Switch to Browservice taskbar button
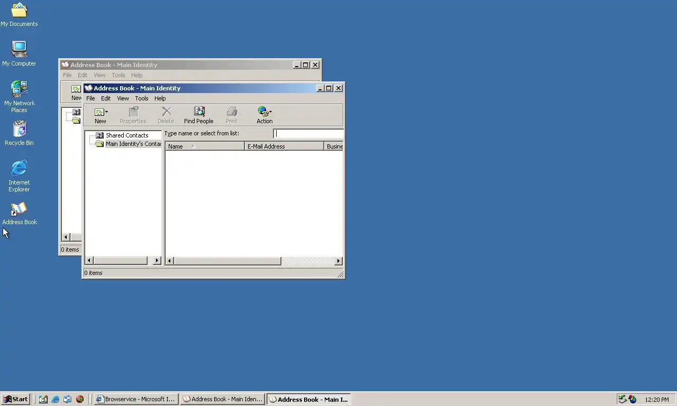 pos(136,399)
